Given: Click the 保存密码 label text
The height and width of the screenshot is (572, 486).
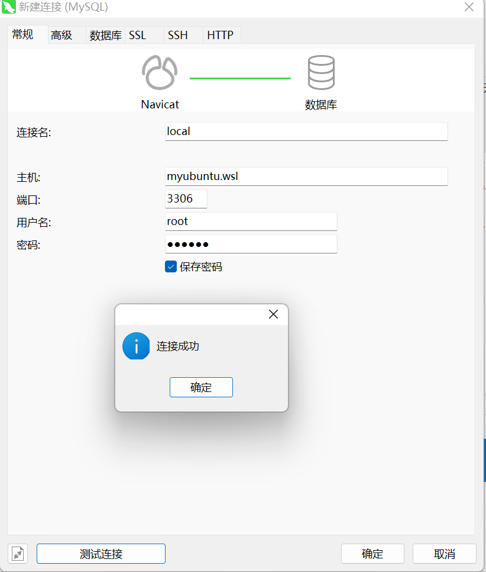Looking at the screenshot, I should click(201, 266).
